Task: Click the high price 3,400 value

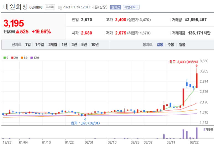Action: pos(121,20)
